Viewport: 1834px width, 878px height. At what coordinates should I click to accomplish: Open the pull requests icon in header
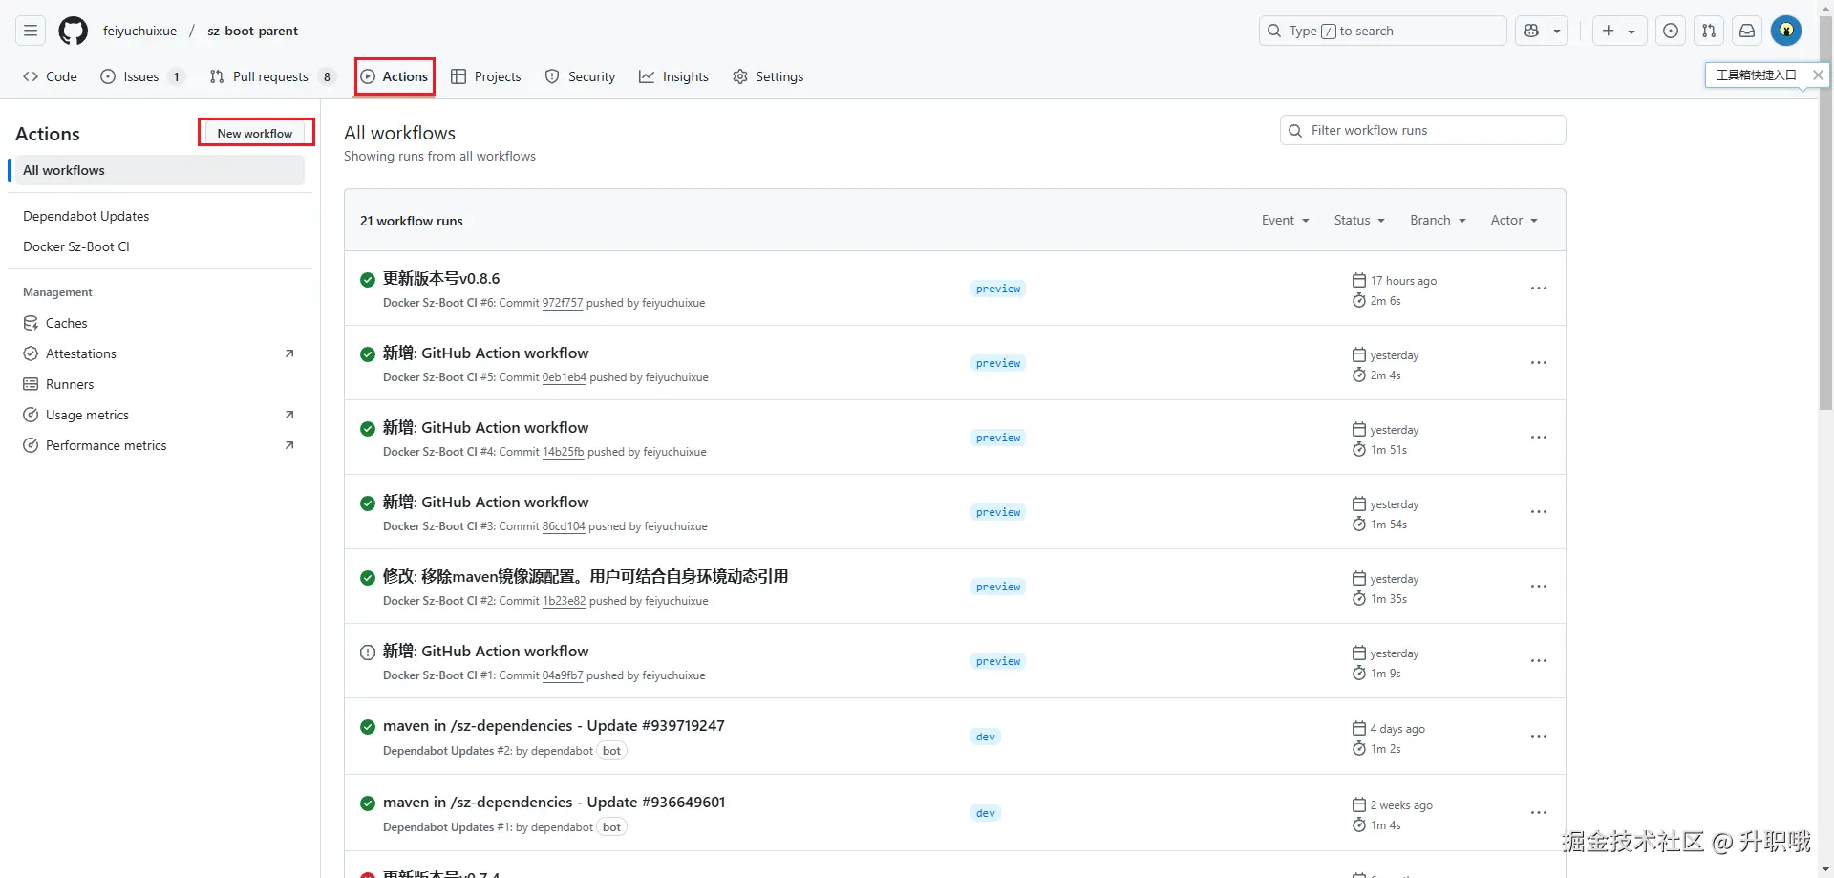click(1709, 31)
